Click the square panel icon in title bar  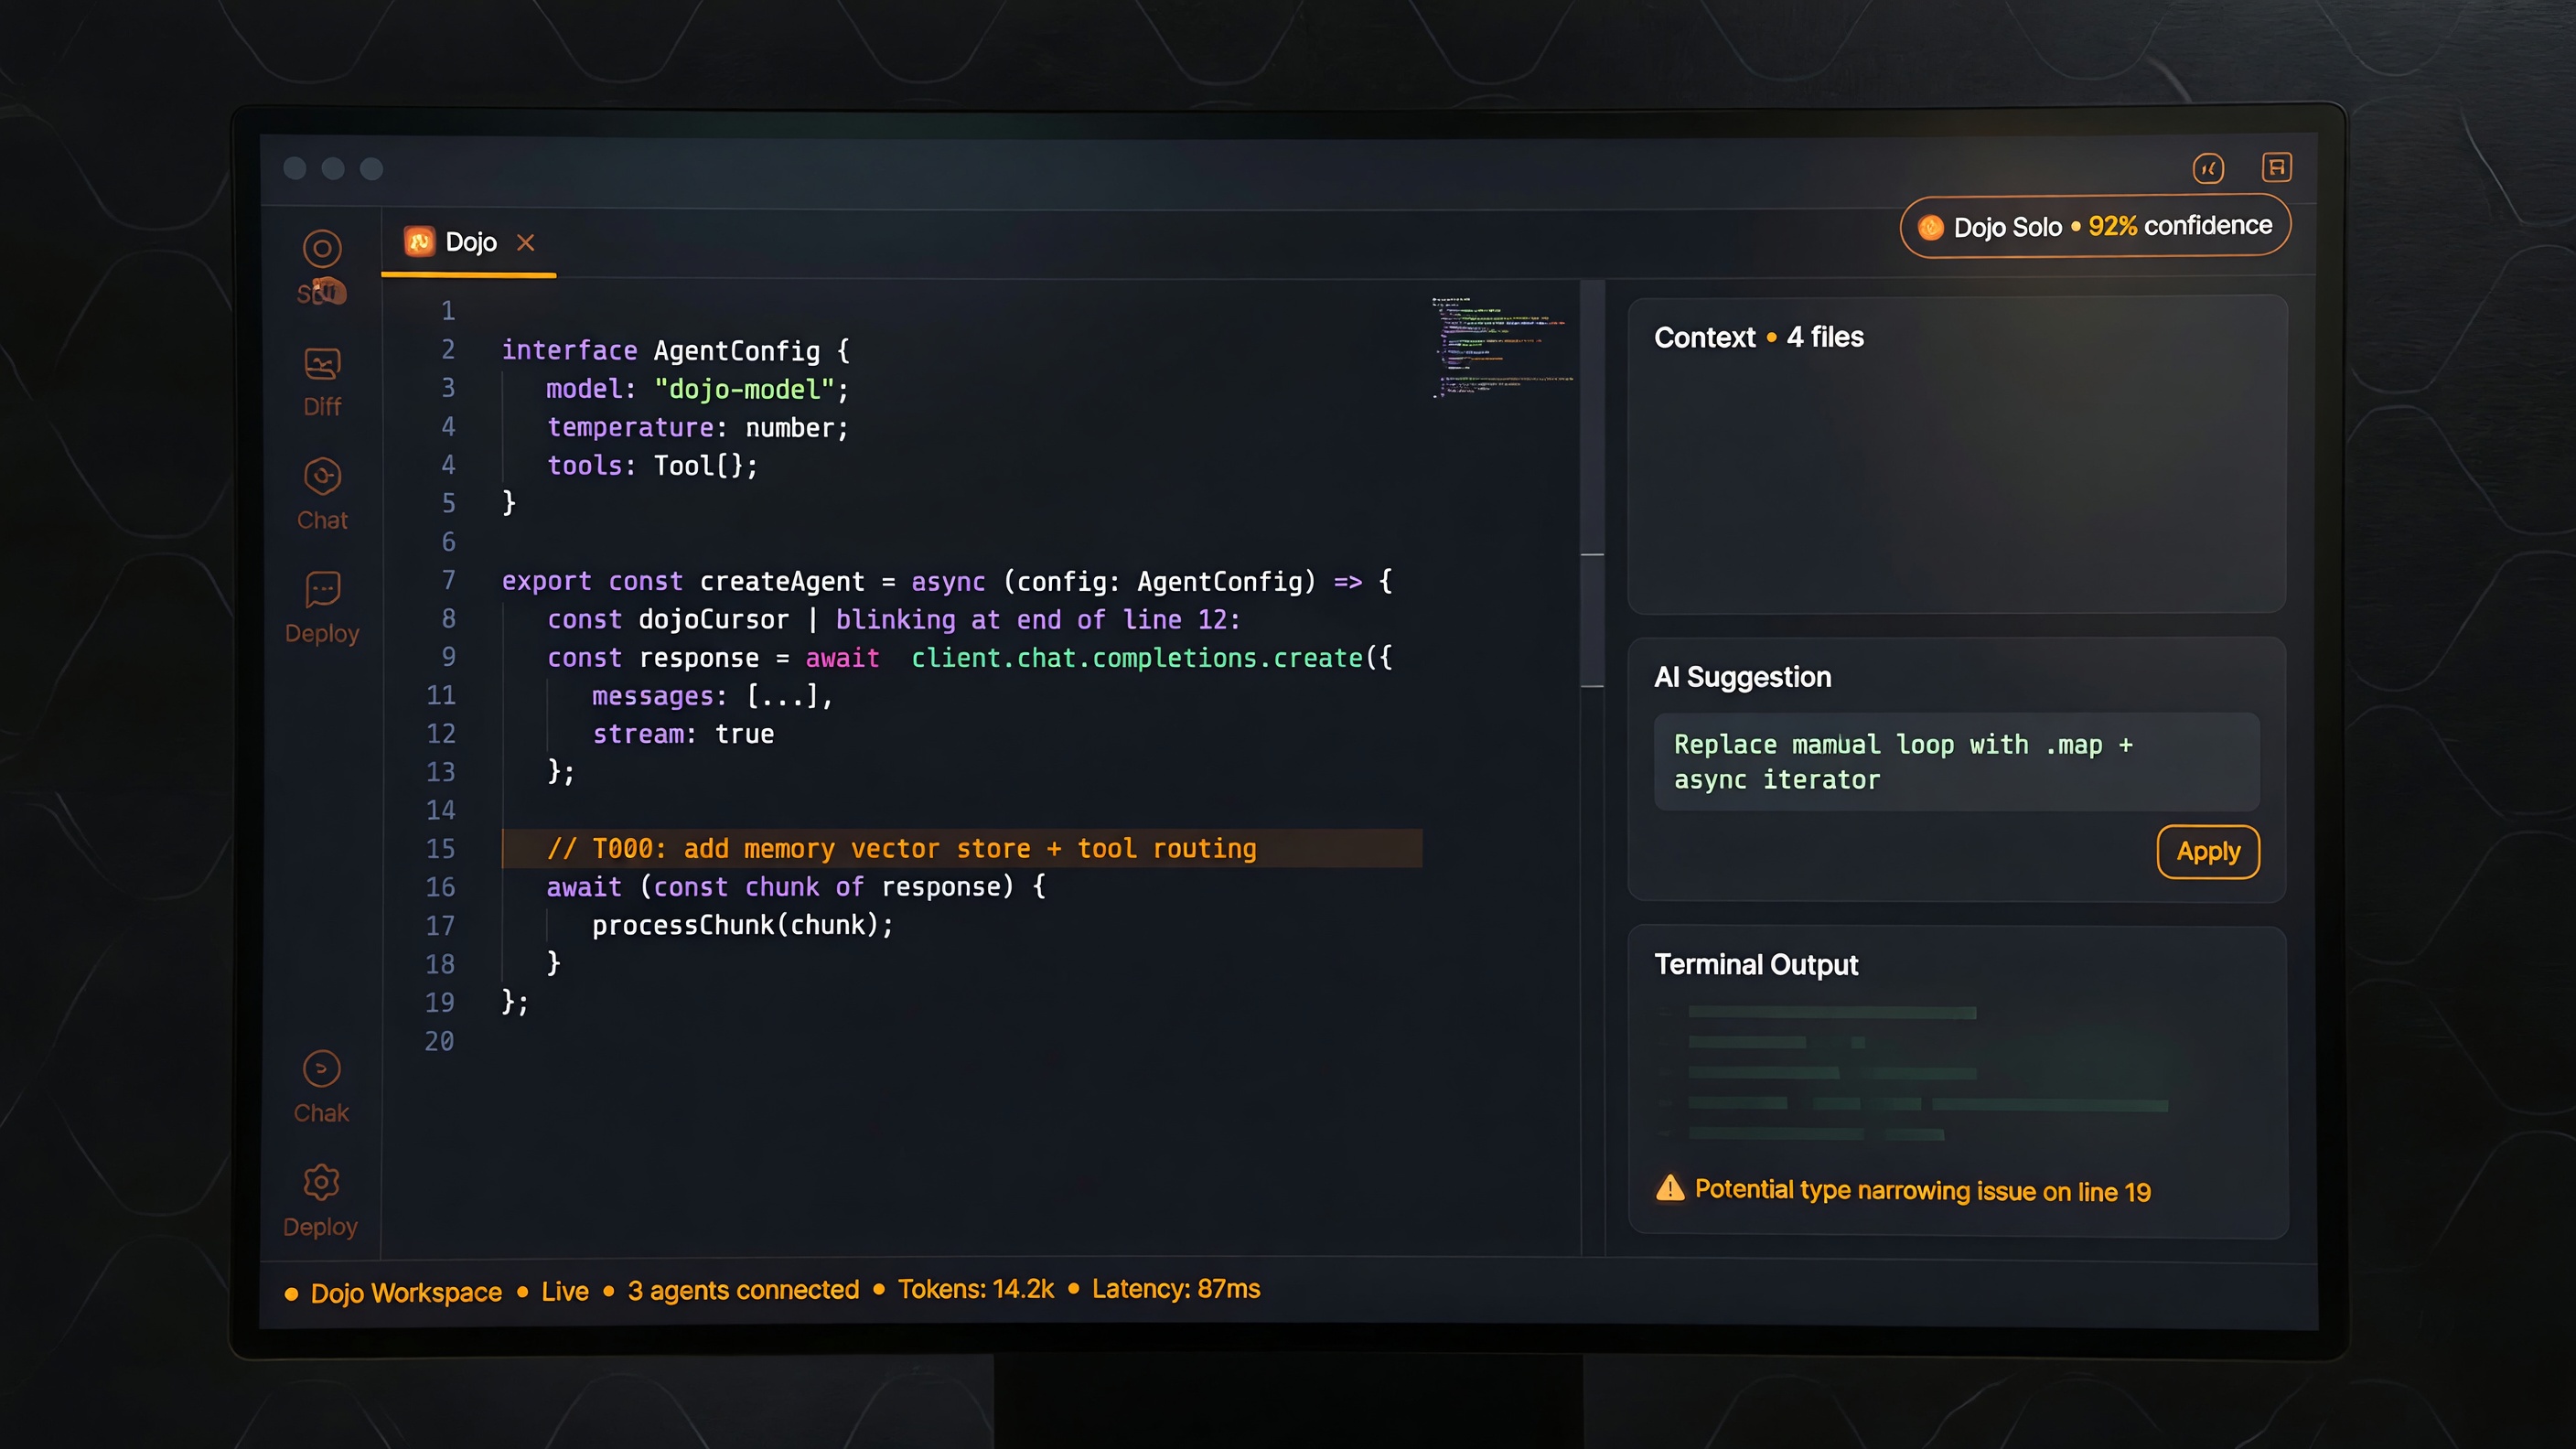(2276, 167)
